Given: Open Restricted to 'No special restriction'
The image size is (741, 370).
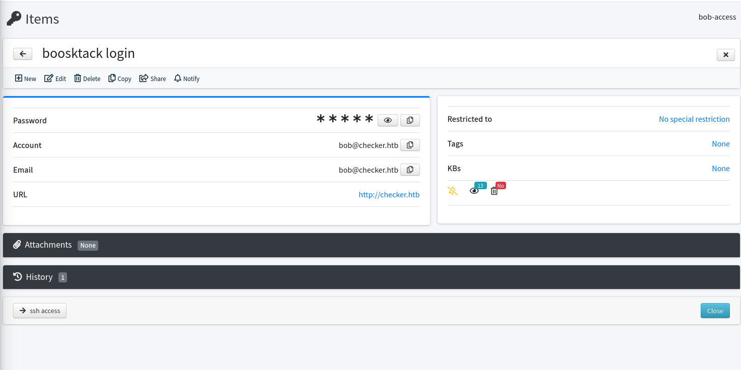Looking at the screenshot, I should (694, 119).
